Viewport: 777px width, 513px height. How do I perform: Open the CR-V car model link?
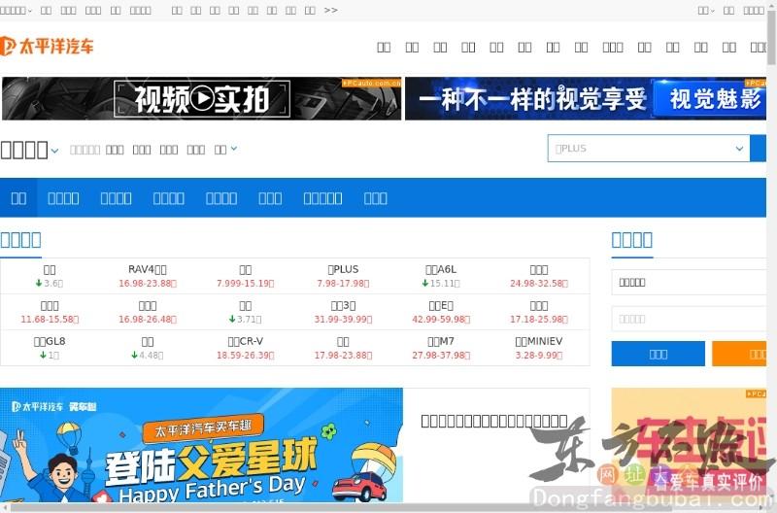(246, 341)
